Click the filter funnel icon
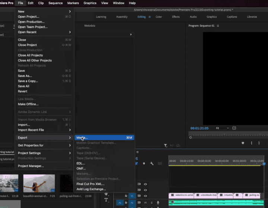Image resolution: width=268 pixels, height=208 pixels. point(165,146)
